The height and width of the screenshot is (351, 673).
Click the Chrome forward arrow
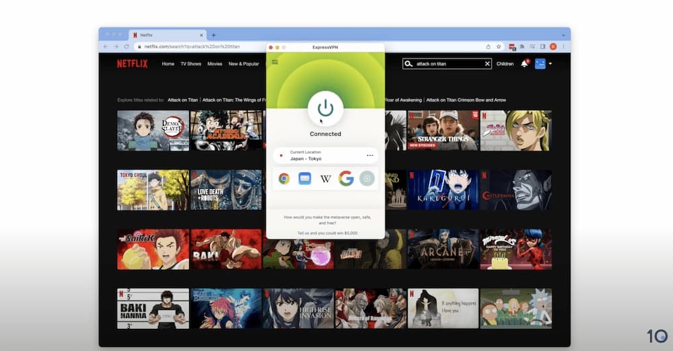click(116, 46)
